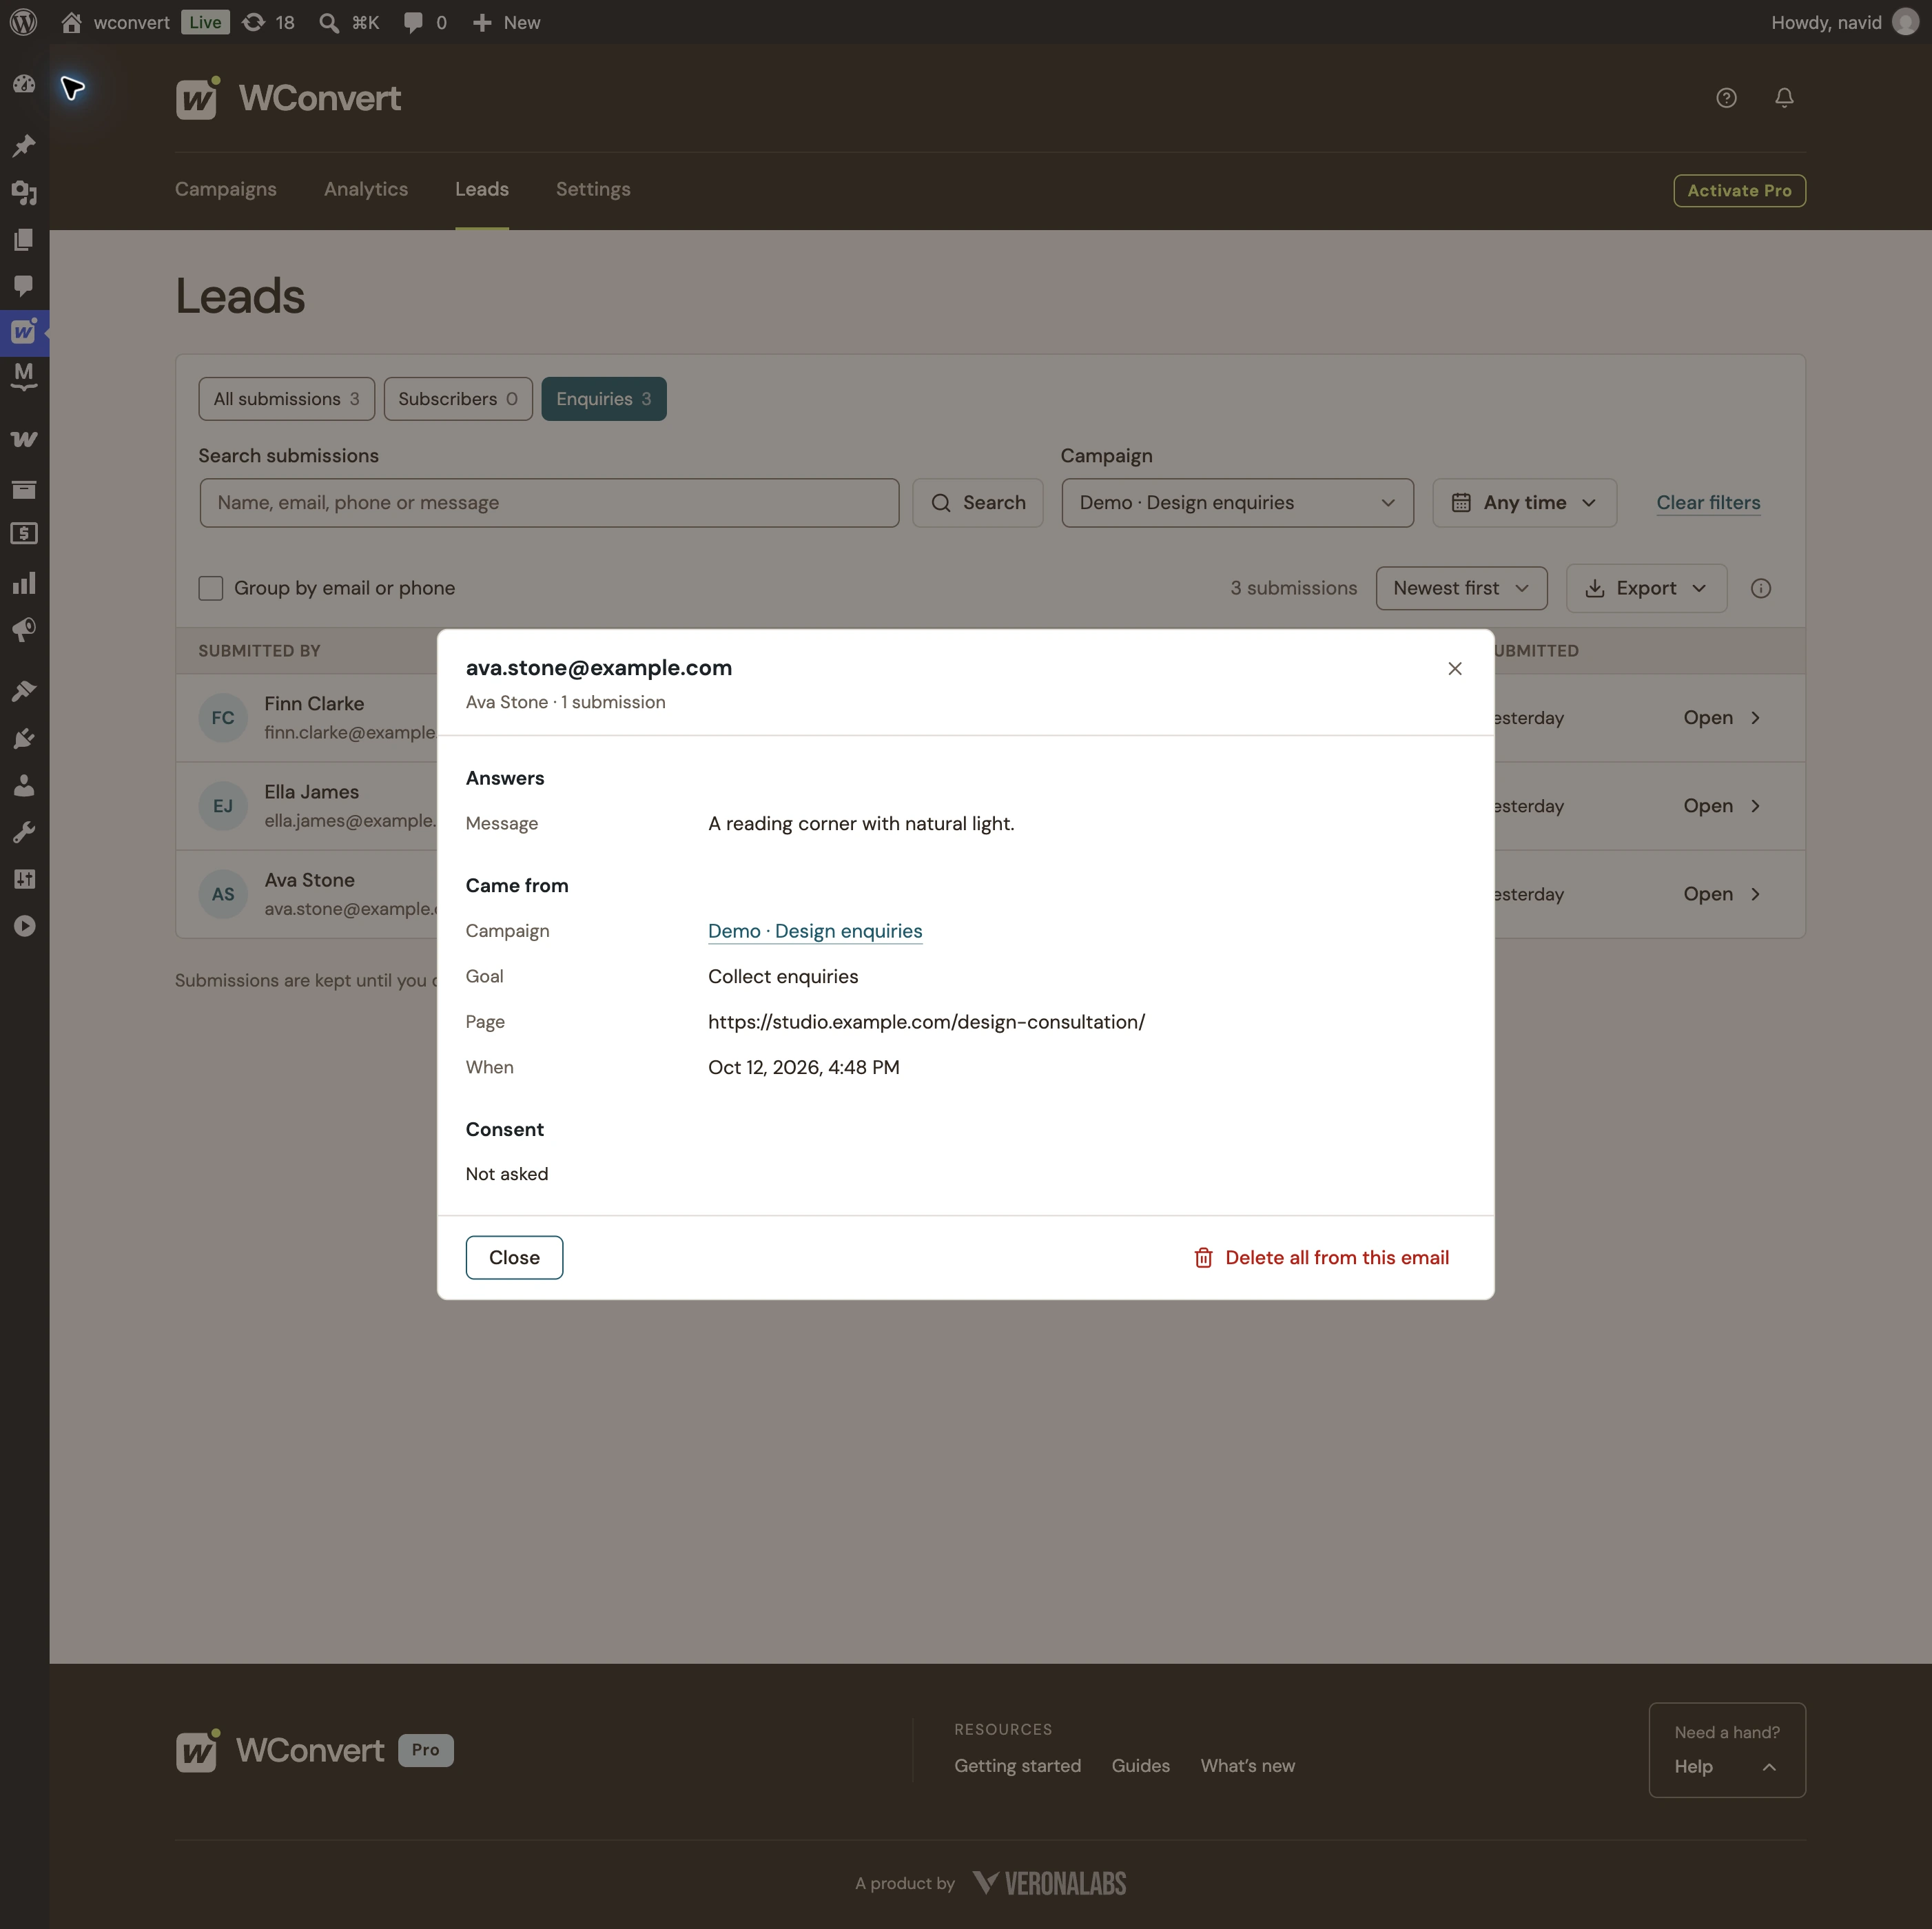The image size is (1932, 1929).
Task: Click the help question mark icon
Action: [x=1726, y=98]
